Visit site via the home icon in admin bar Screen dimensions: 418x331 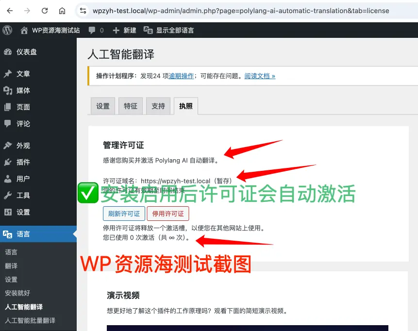24,30
